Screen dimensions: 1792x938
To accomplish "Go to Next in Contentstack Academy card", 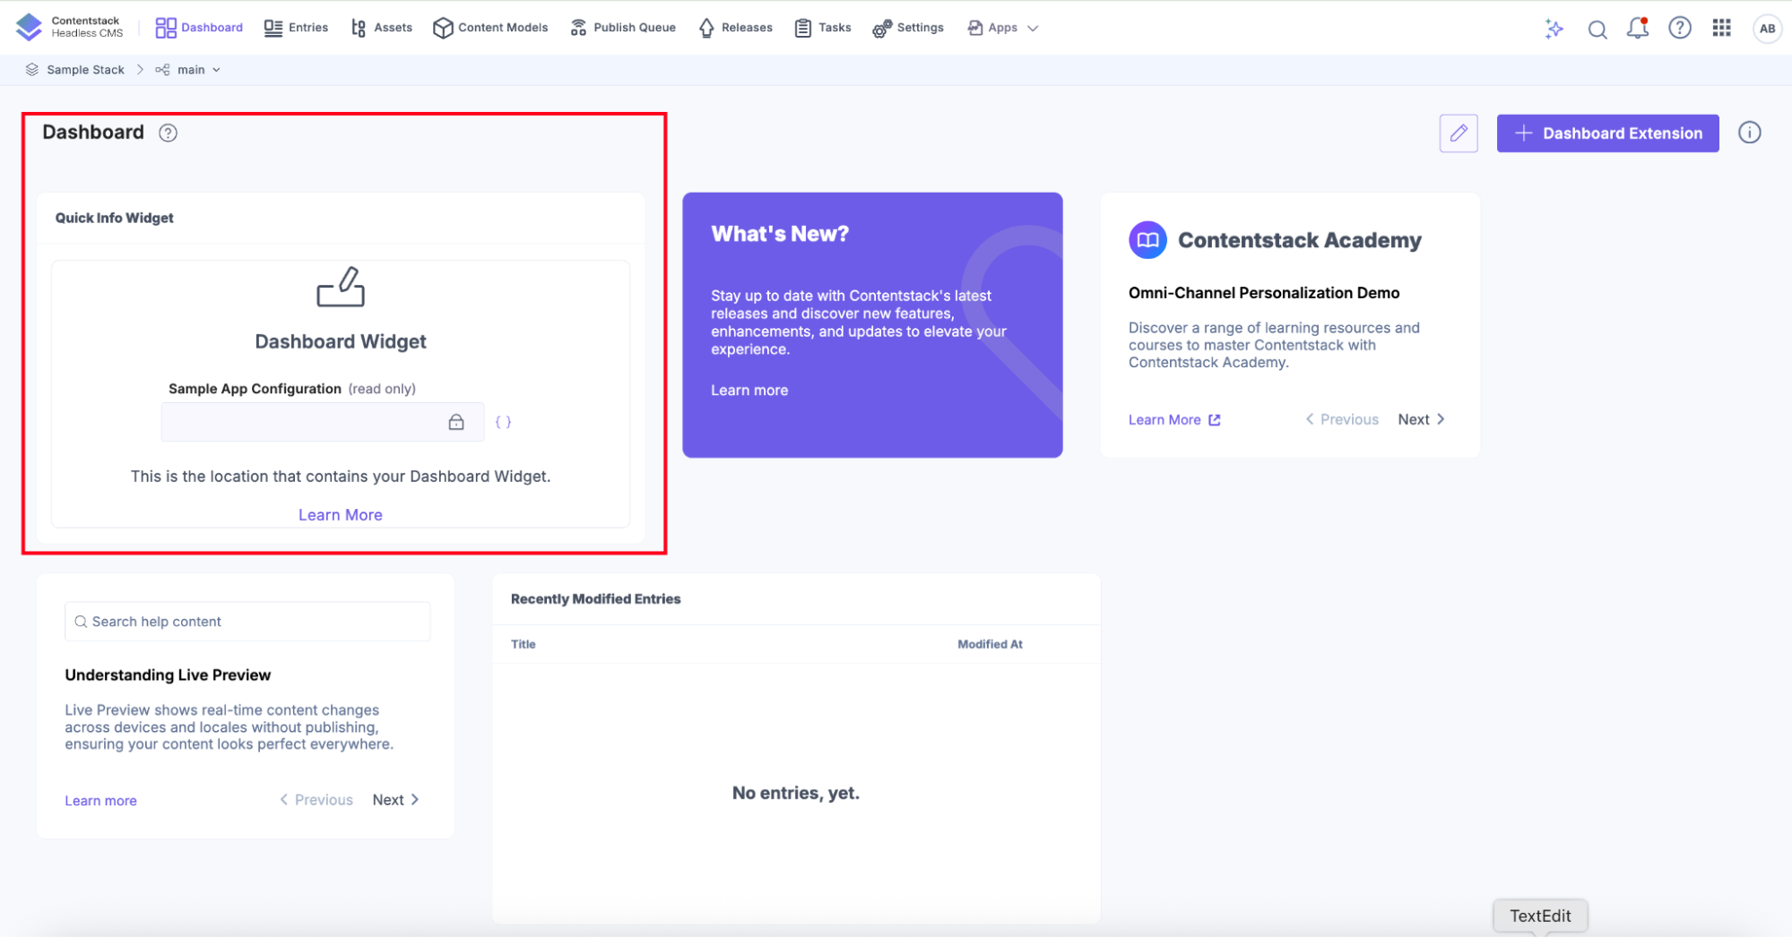I will 1421,419.
